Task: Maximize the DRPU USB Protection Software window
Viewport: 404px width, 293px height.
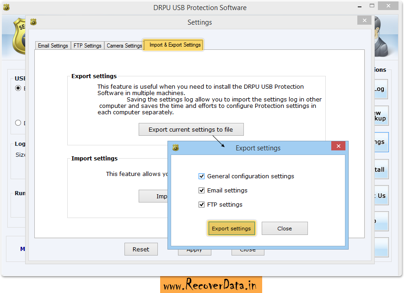Action: (x=372, y=5)
